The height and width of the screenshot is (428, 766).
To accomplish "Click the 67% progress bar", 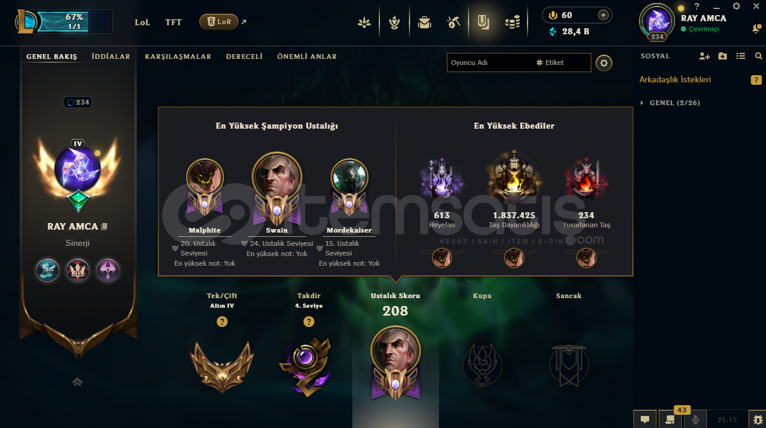I will click(74, 22).
